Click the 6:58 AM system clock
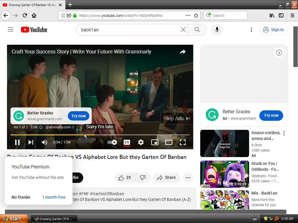 pos(287,219)
